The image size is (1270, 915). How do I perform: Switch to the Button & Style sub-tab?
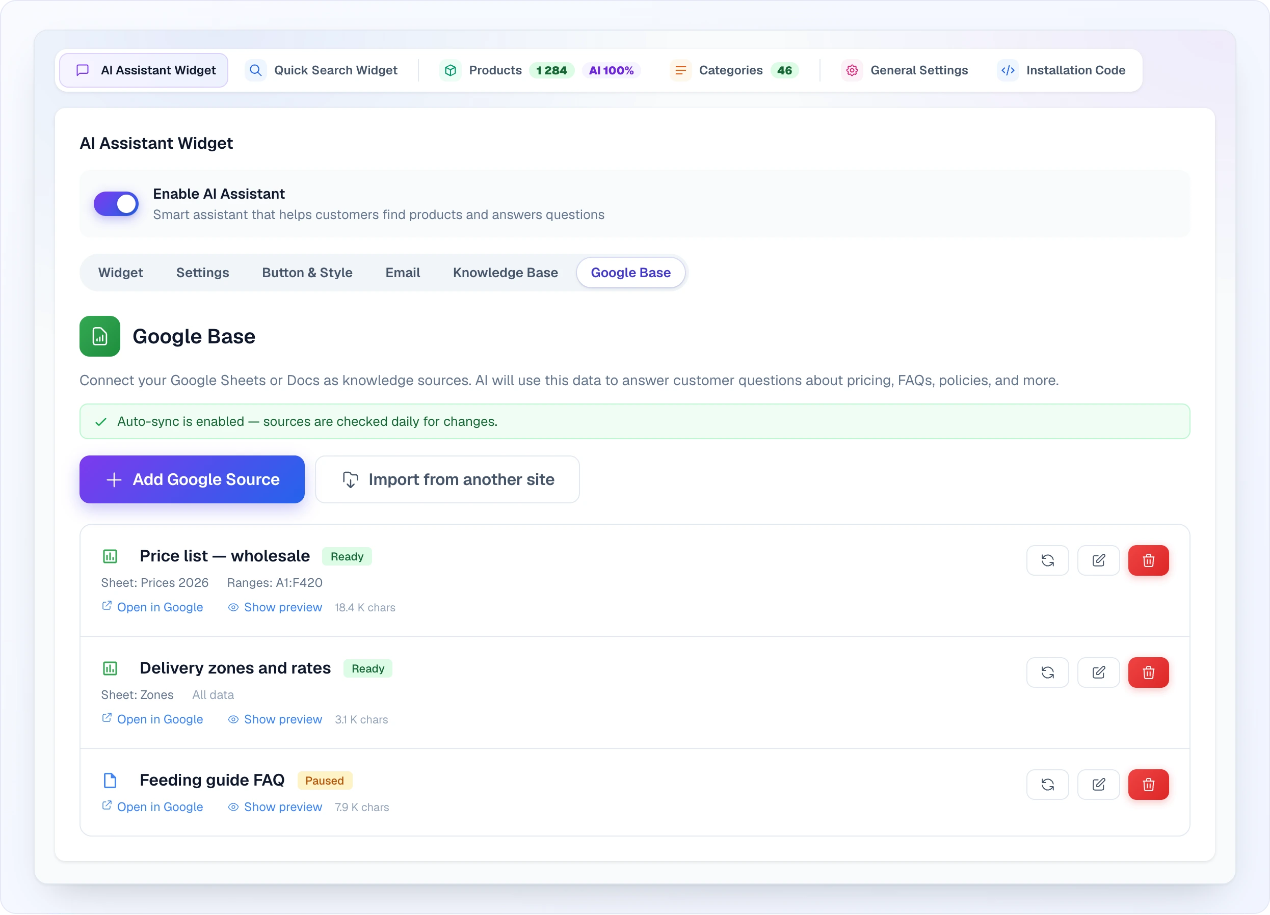pos(307,273)
